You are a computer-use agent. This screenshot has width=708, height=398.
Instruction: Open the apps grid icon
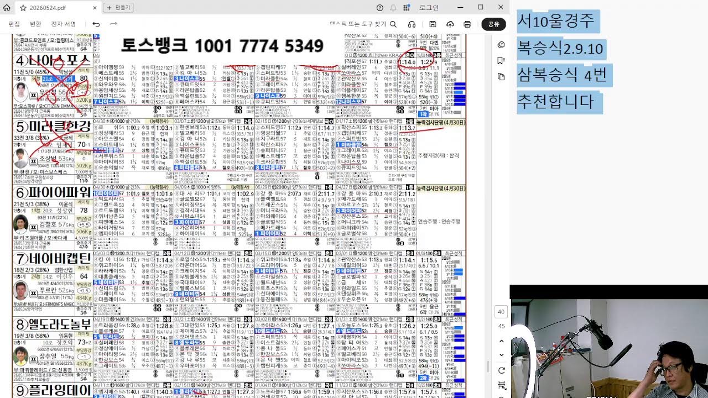pos(407,8)
